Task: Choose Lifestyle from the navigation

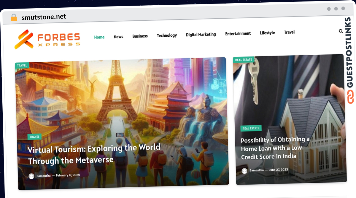Action: (267, 33)
